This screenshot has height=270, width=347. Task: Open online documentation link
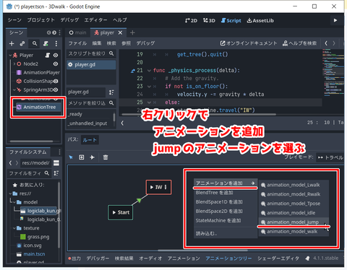pyautogui.click(x=249, y=43)
